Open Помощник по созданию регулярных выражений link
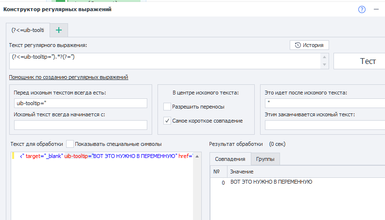This screenshot has height=220, width=385. (68, 78)
